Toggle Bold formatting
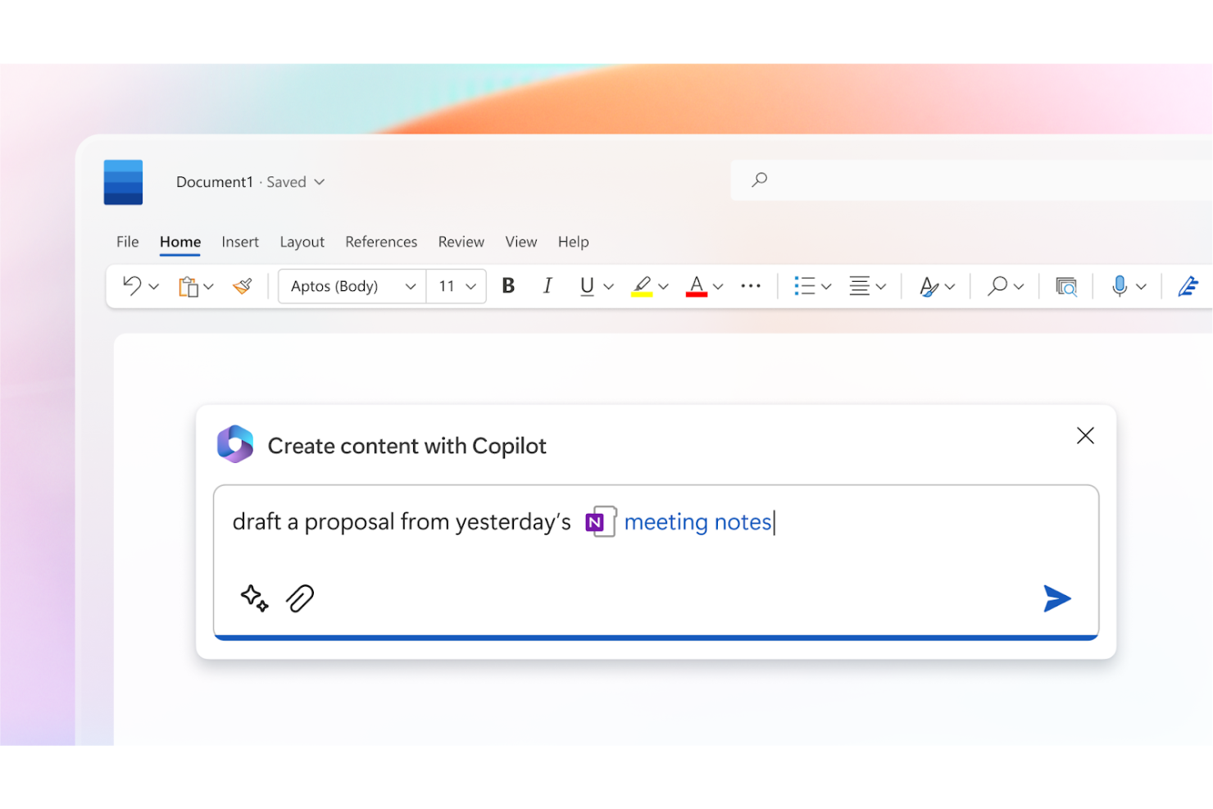The width and height of the screenshot is (1213, 809). pyautogui.click(x=508, y=285)
